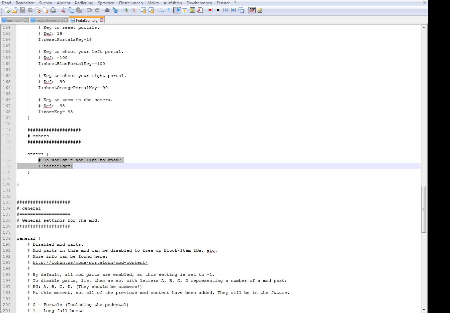Image resolution: width=450 pixels, height=313 pixels.
Task: Click line number 189 in the margin
Action: [x=7, y=238]
